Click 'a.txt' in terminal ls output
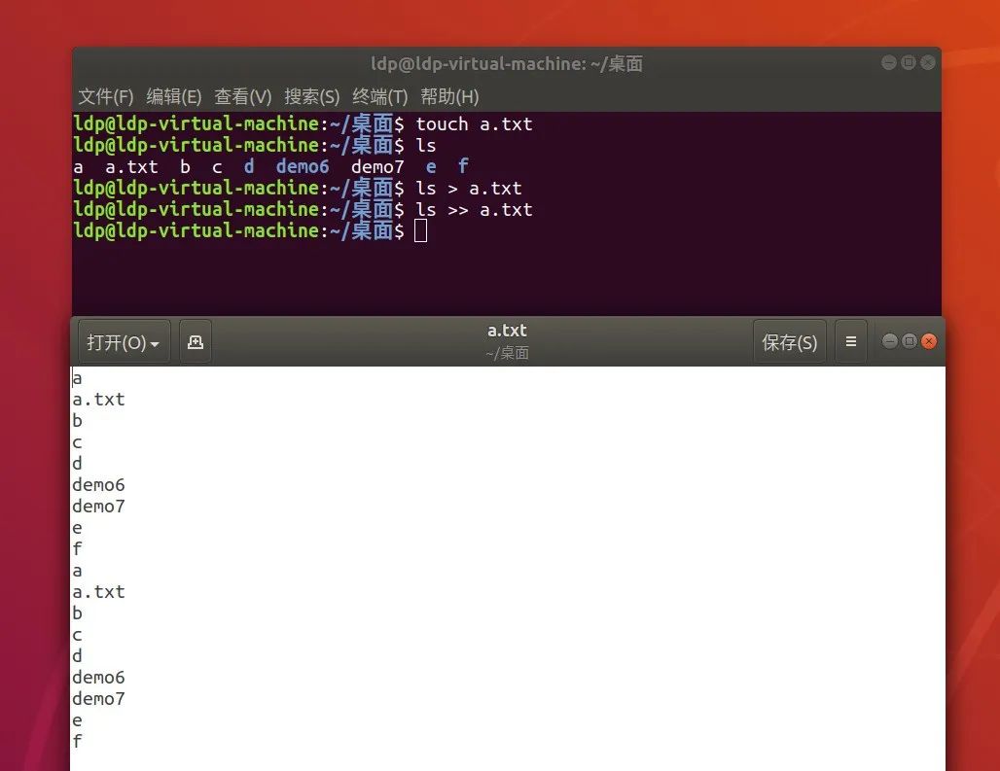This screenshot has height=771, width=1000. [131, 167]
